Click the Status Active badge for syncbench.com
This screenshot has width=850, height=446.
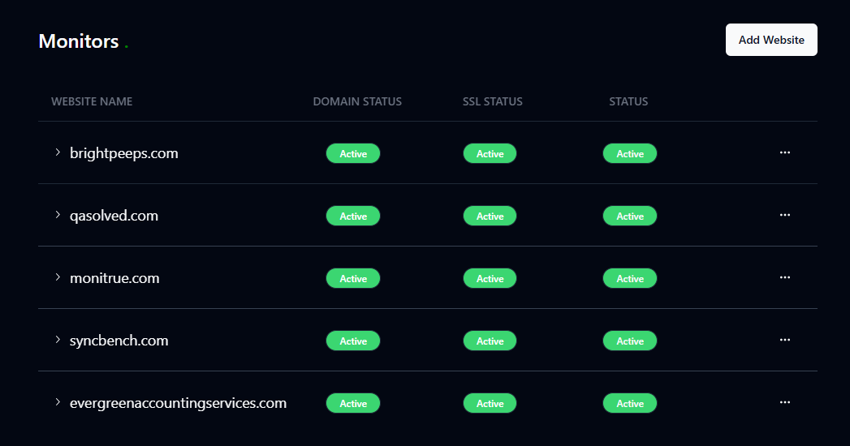pyautogui.click(x=630, y=341)
